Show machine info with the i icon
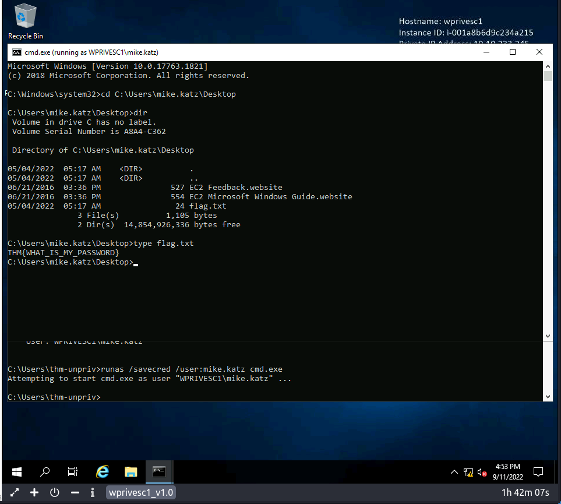This screenshot has height=504, width=561. (93, 493)
